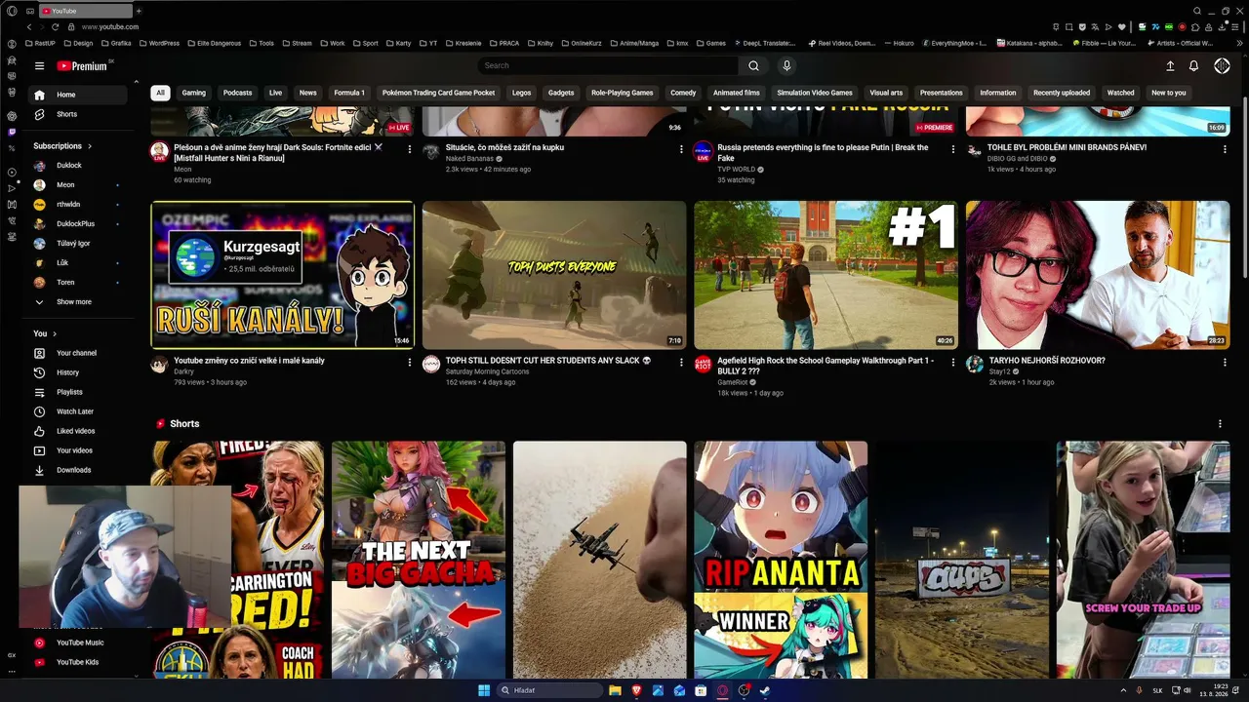
Task: Start voice search with the microphone
Action: point(786,66)
